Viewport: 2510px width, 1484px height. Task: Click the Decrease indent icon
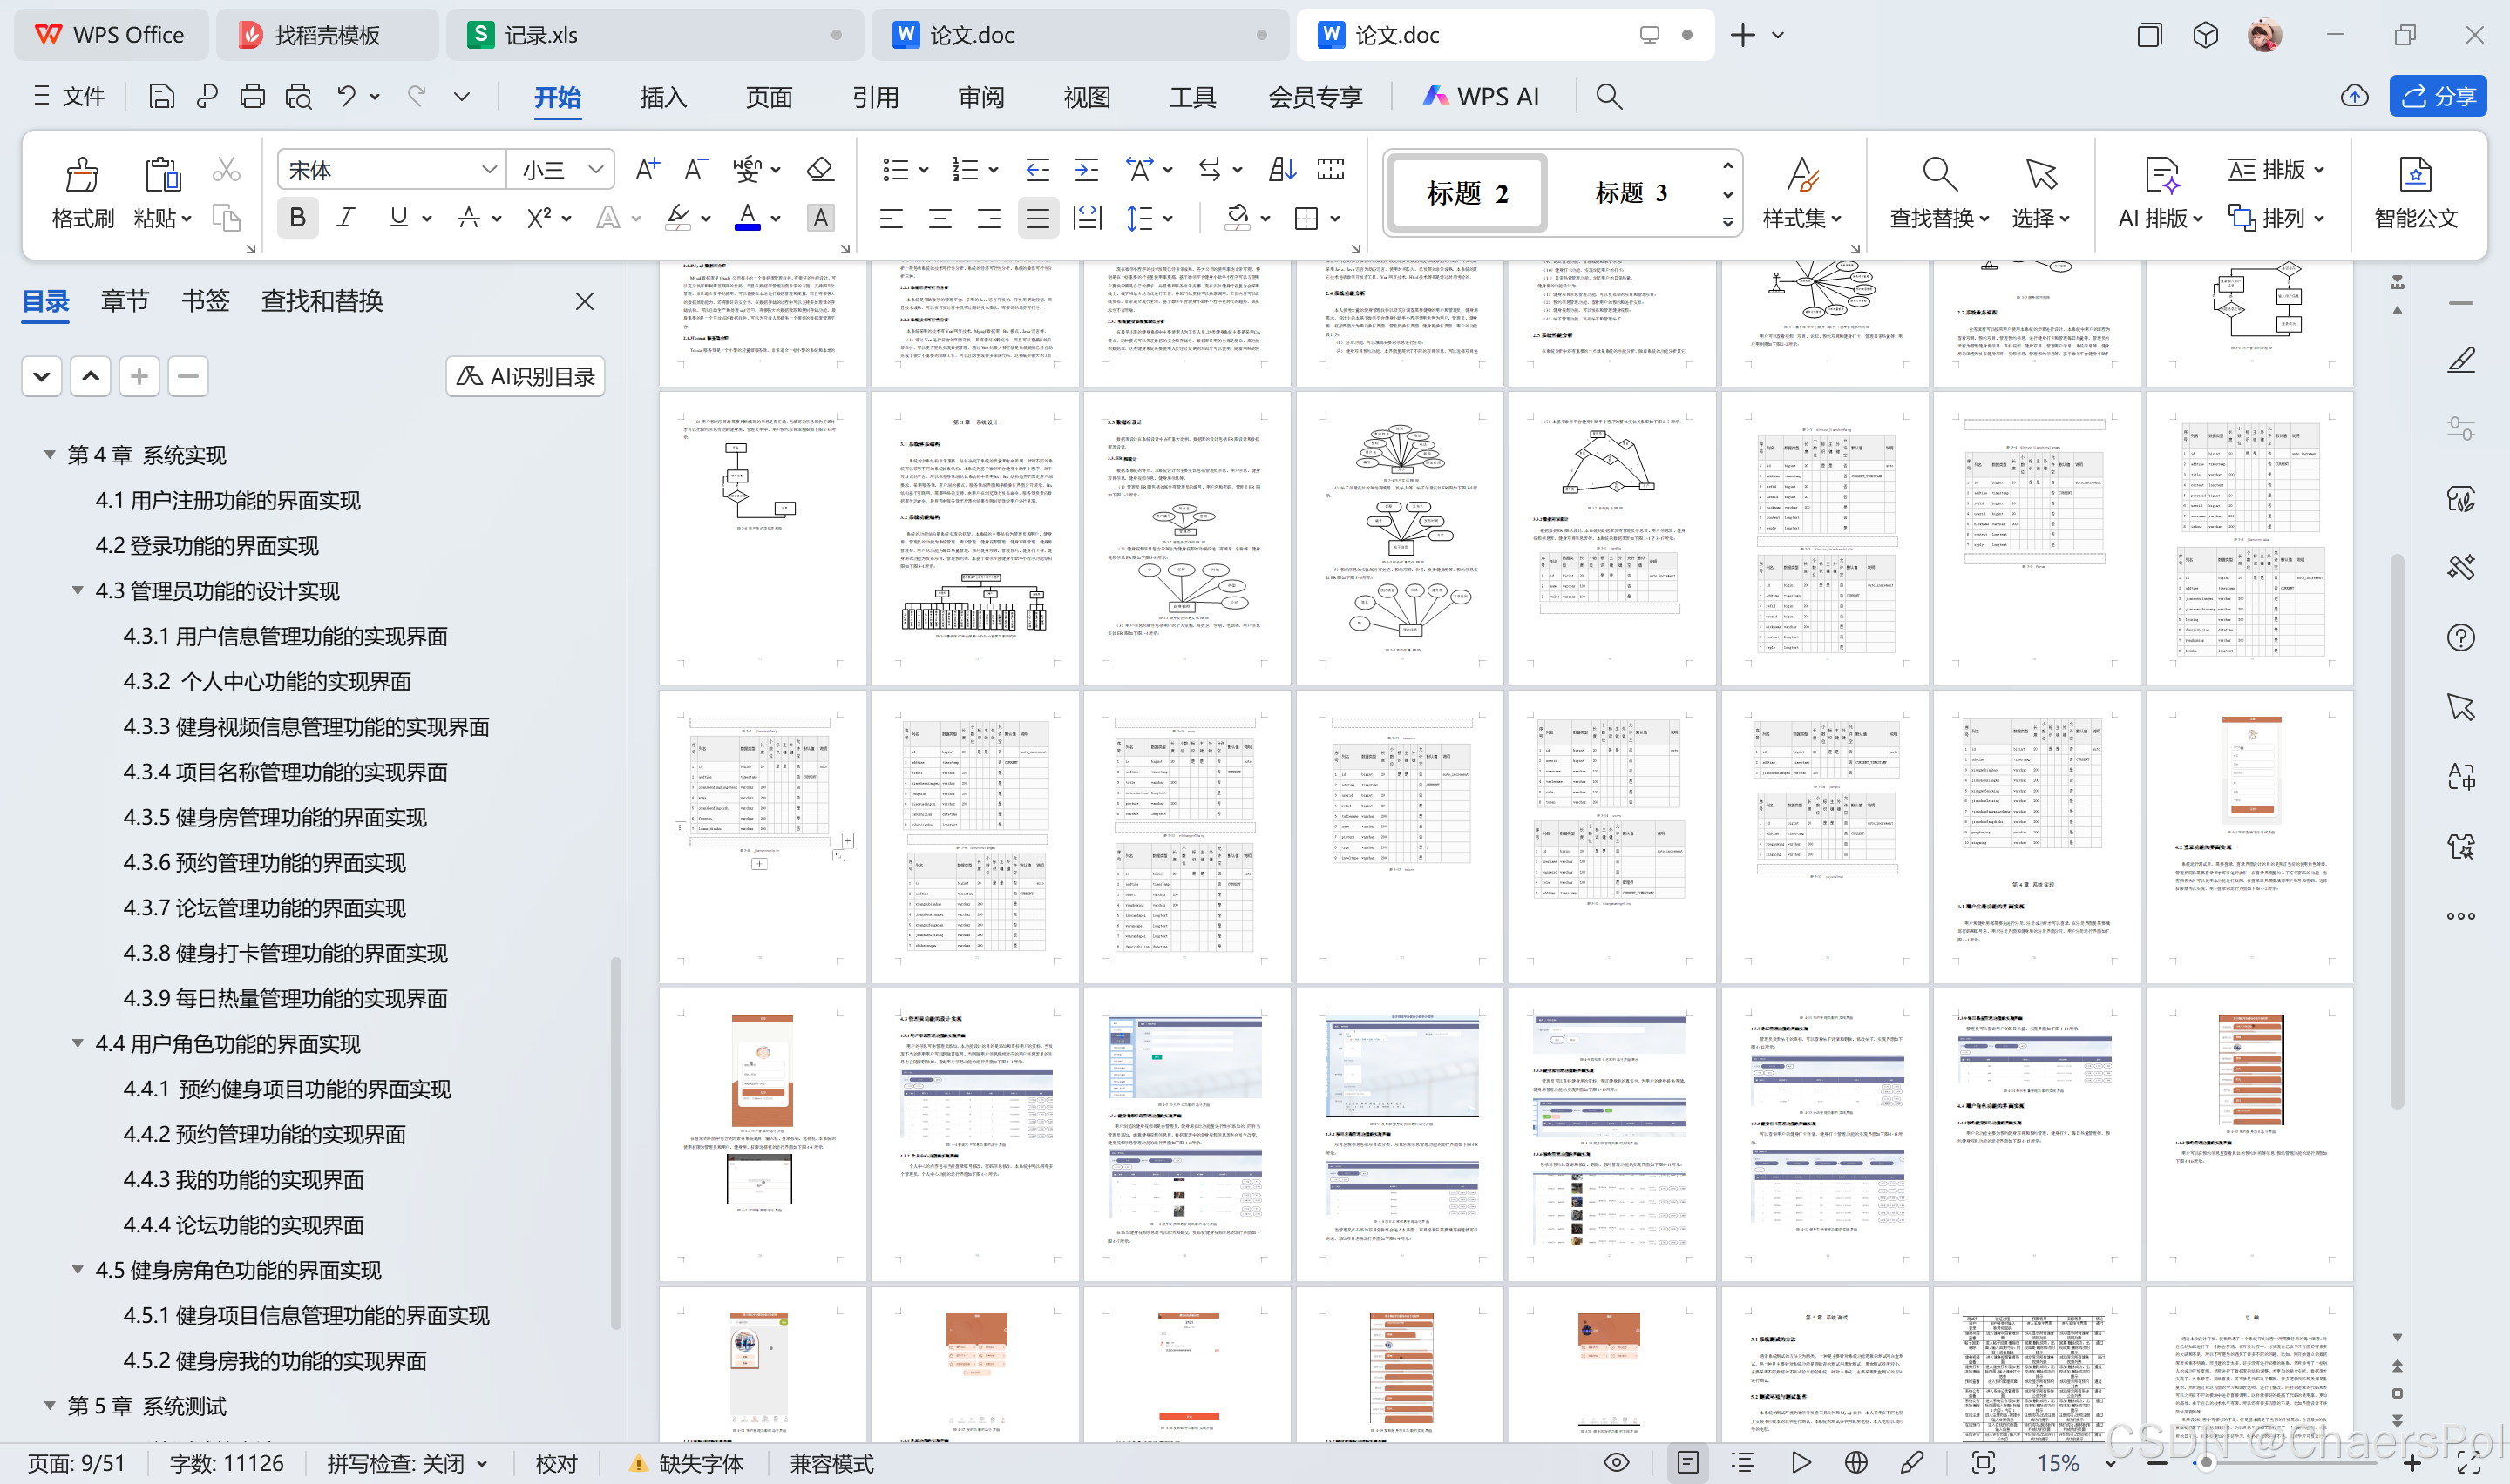tap(1037, 169)
